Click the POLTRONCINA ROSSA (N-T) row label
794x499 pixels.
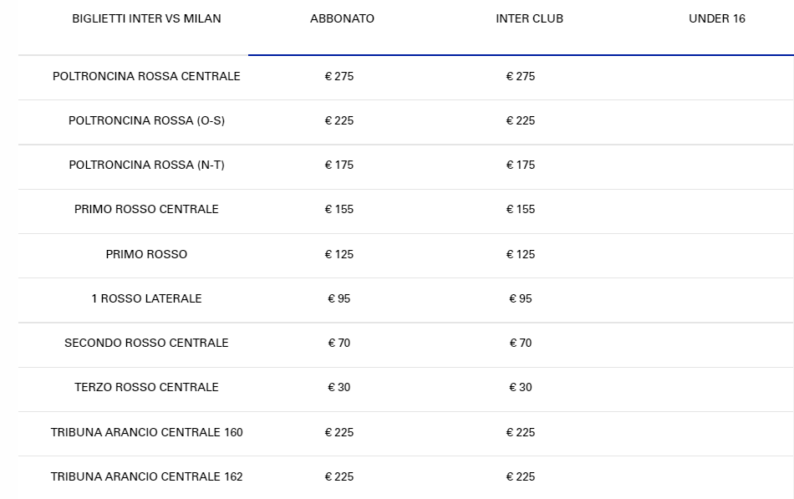coord(146,165)
